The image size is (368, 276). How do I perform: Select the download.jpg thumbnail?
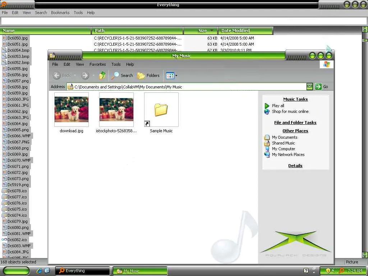click(x=72, y=110)
